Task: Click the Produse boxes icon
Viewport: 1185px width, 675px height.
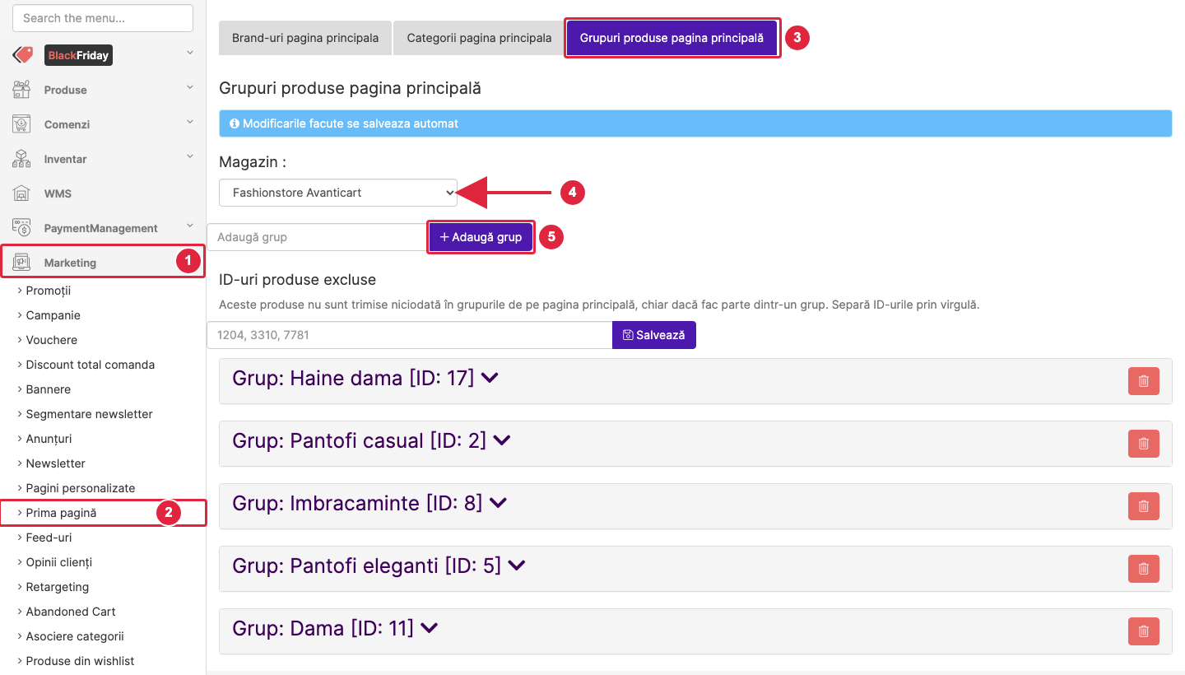Action: point(21,90)
